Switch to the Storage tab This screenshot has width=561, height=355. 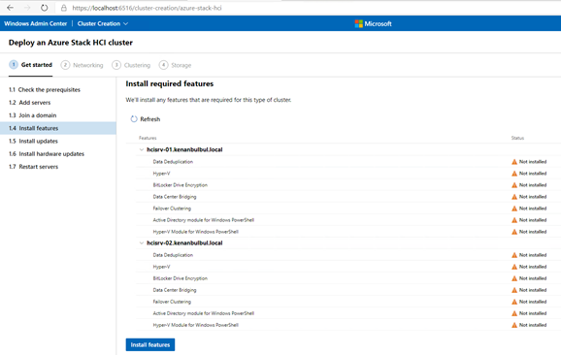[175, 65]
